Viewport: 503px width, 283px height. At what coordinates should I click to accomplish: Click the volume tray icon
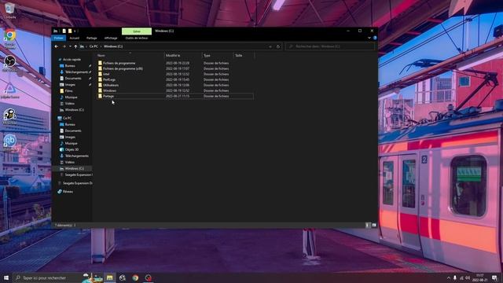click(x=468, y=277)
